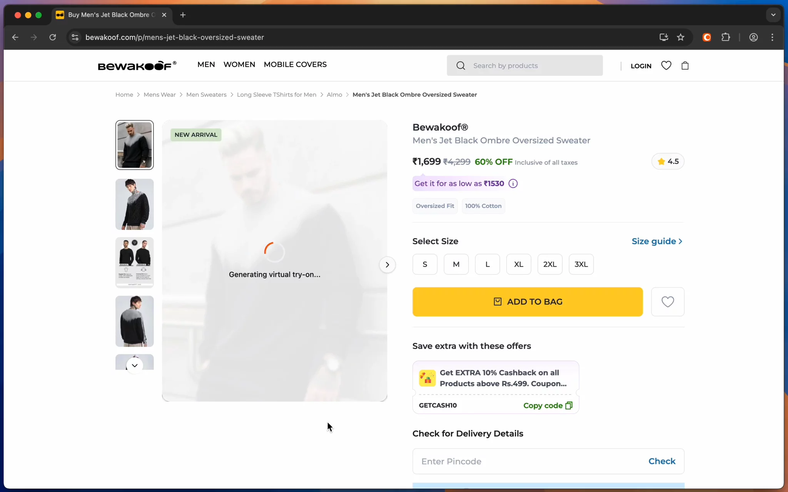
Task: Click the info icon beside ₹1530 offer
Action: [x=513, y=183]
